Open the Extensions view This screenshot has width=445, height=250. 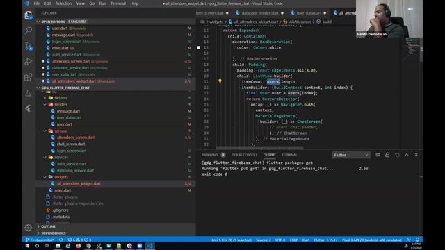(29, 77)
